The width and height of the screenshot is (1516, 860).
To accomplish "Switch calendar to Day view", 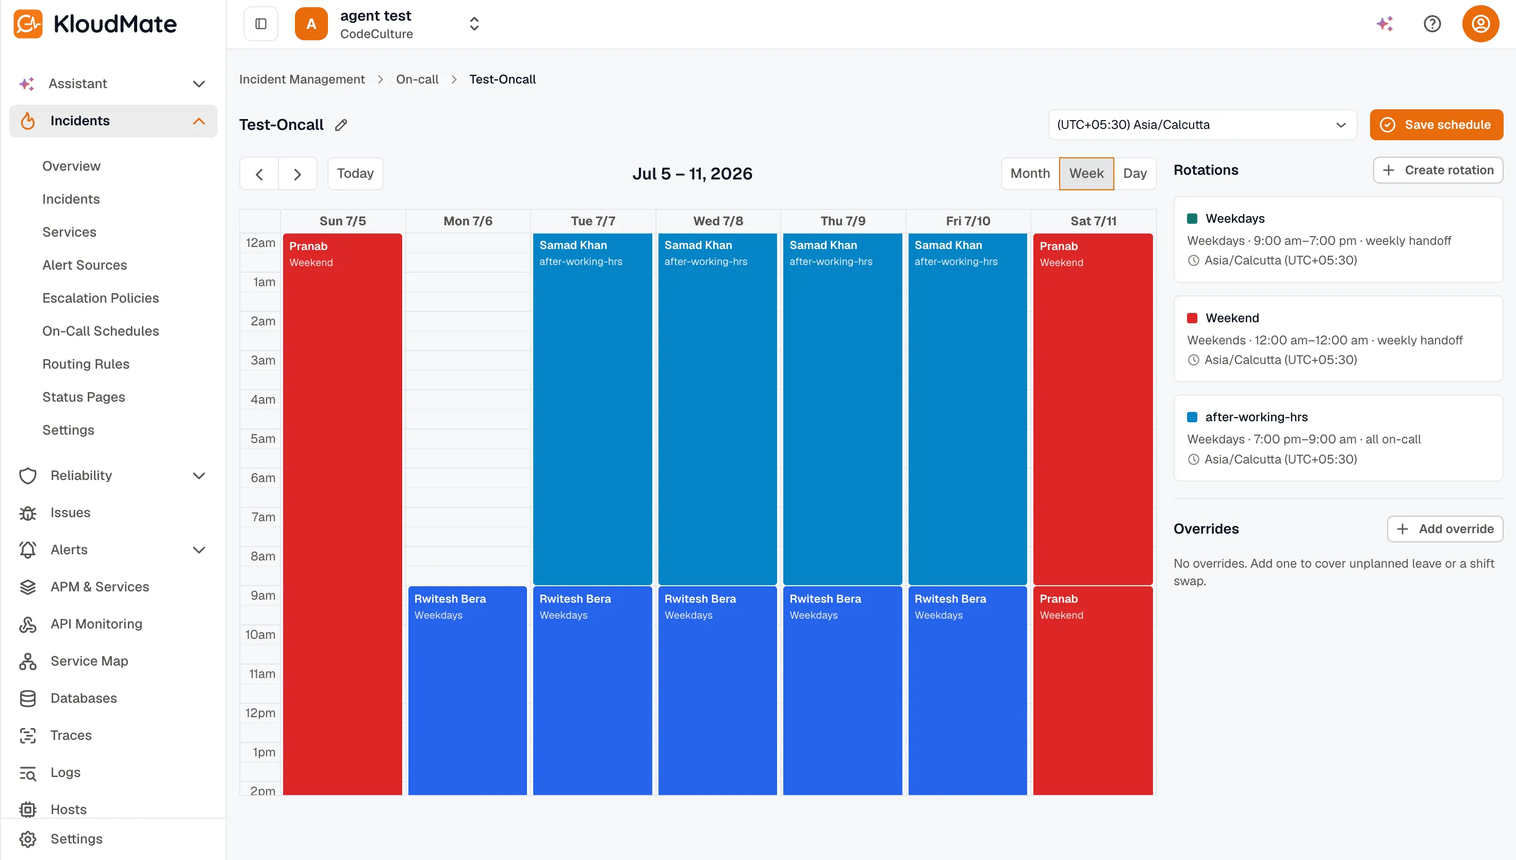I will tap(1134, 174).
